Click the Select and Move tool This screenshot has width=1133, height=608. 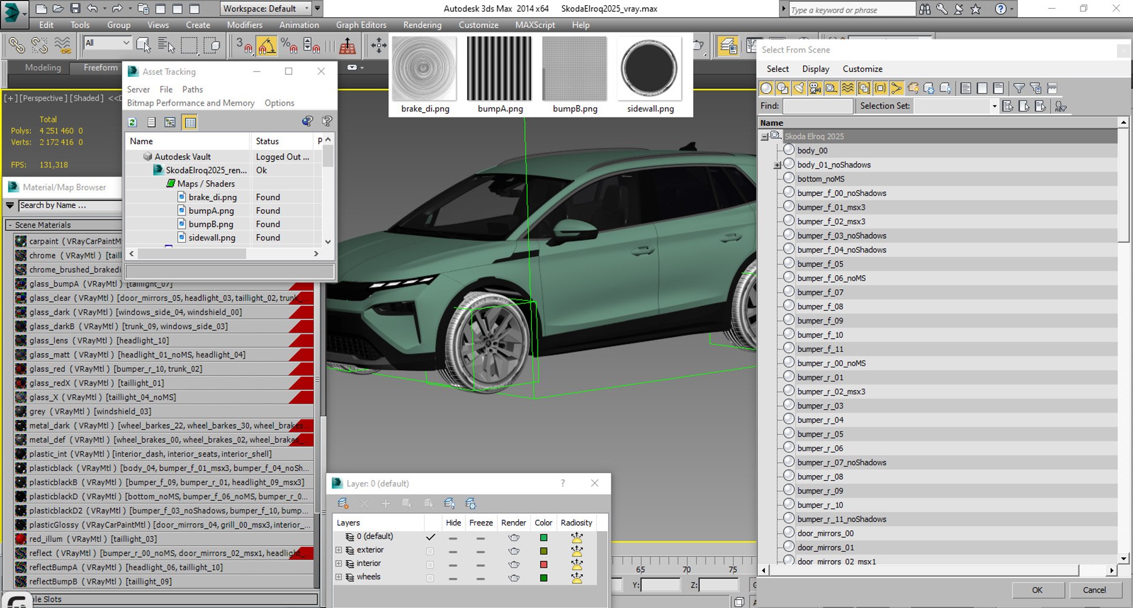tap(378, 45)
